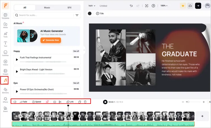
Task: See all Happy music tracks
Action: (76, 51)
